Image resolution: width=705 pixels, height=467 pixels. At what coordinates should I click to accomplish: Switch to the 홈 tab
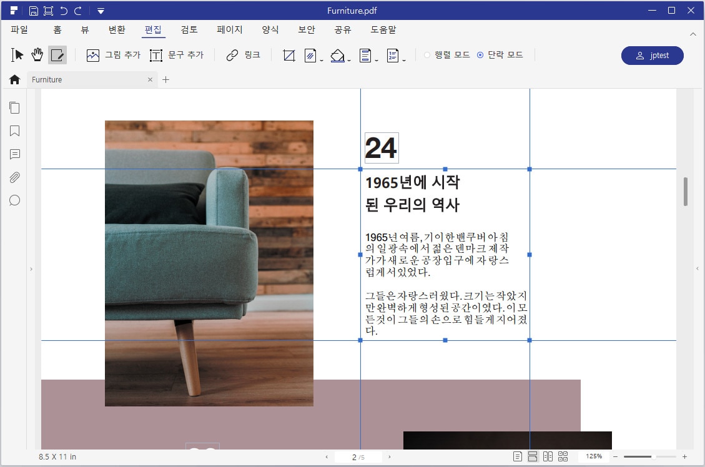click(57, 30)
